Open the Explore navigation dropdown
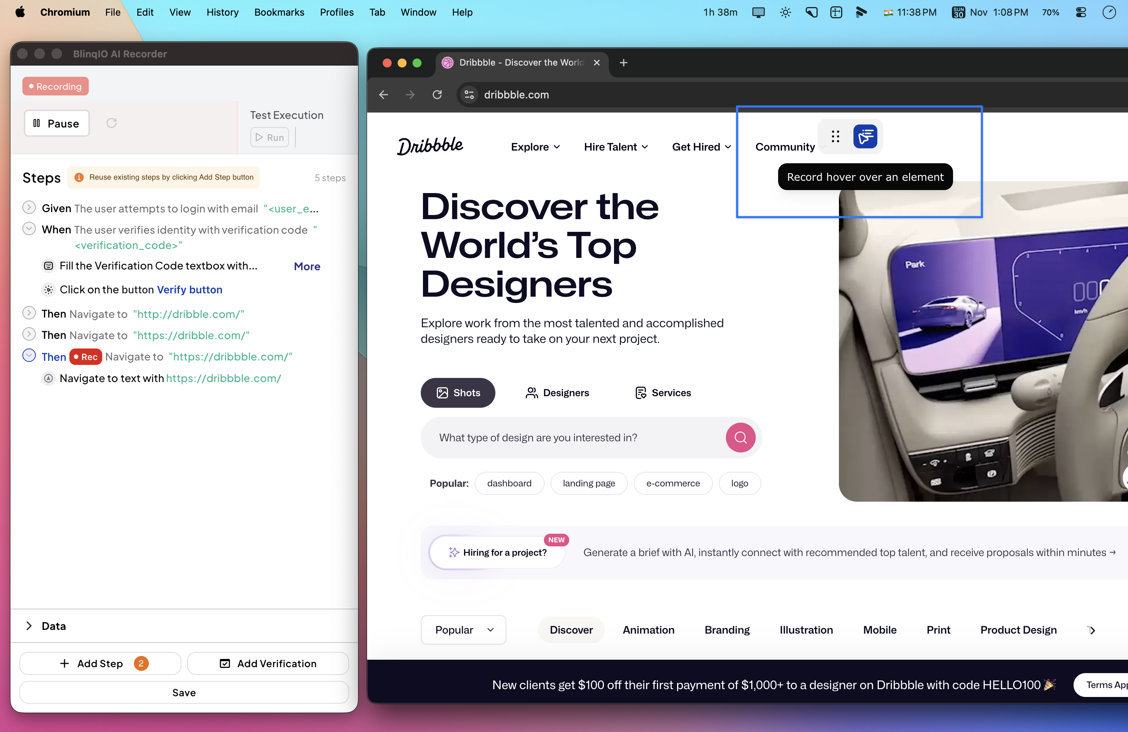The height and width of the screenshot is (732, 1128). (x=535, y=147)
